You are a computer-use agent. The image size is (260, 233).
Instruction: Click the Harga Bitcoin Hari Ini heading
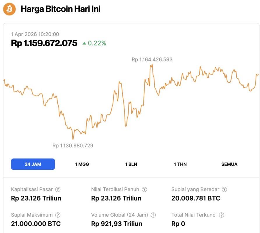[x=61, y=9]
